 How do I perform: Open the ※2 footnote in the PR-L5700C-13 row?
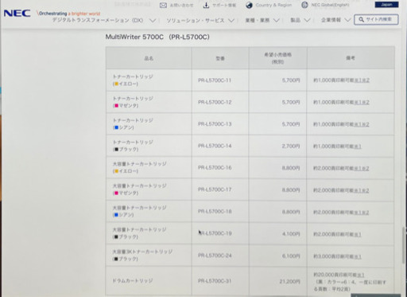pyautogui.click(x=366, y=124)
